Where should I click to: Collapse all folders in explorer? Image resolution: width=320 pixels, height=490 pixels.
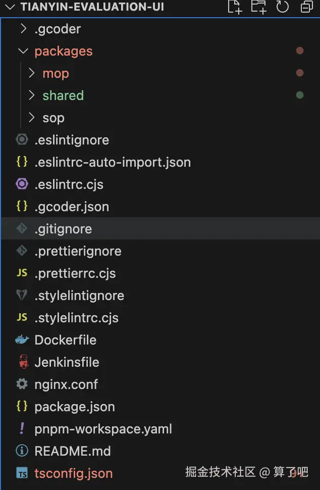(306, 7)
